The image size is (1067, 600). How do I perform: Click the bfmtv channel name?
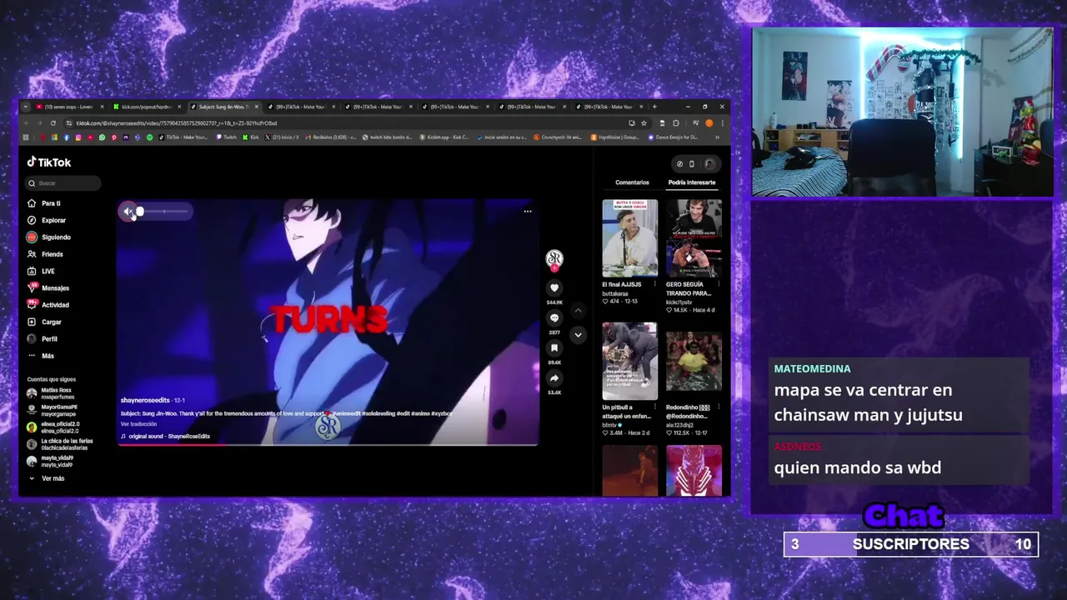611,424
